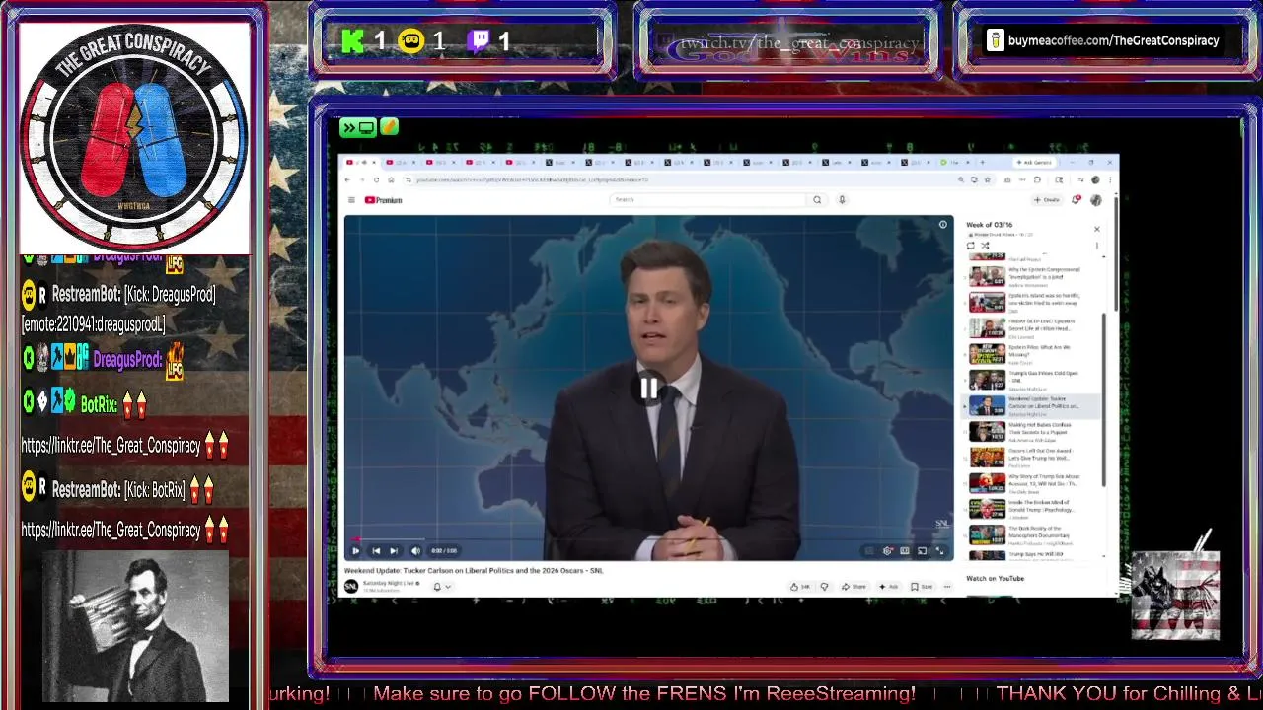Click the green screen-share icon in overlay
The height and width of the screenshot is (710, 1263).
[x=358, y=127]
